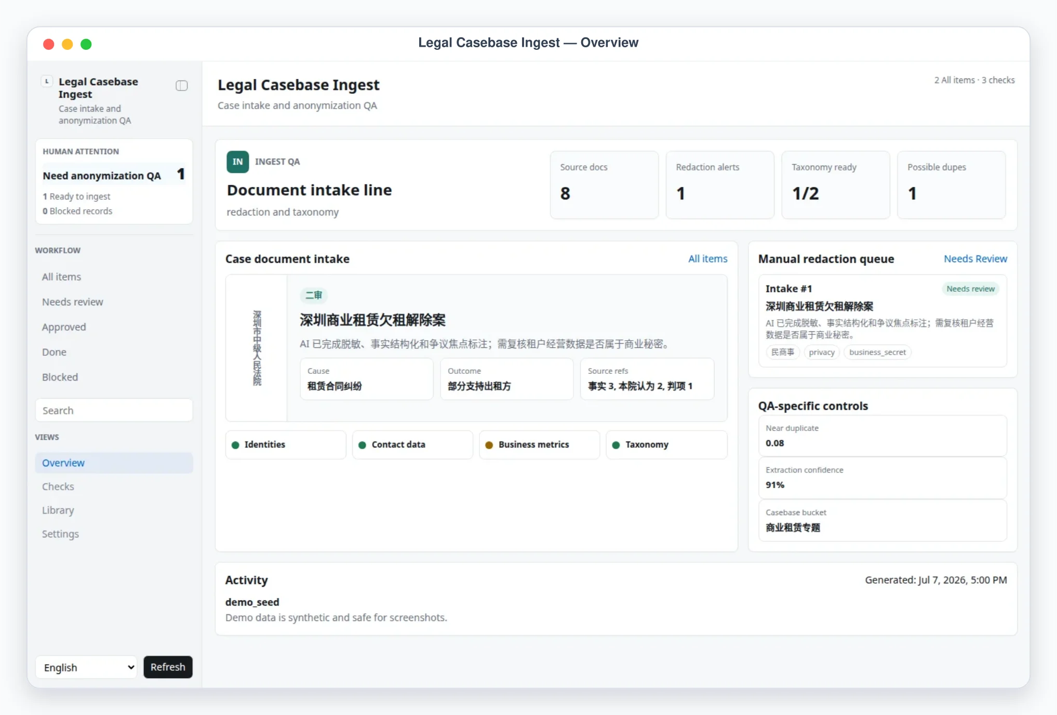The width and height of the screenshot is (1057, 715).
Task: Click the '0 Blocked records' text
Action: pos(77,211)
